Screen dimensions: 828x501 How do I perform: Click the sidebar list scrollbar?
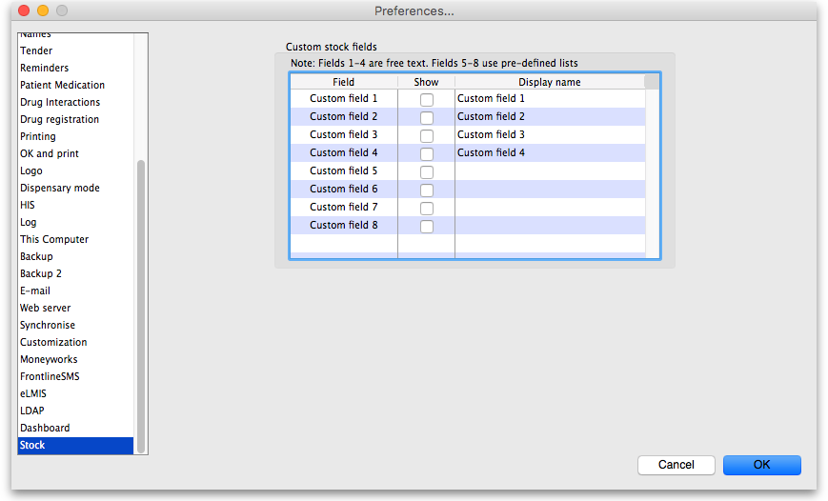(x=141, y=305)
